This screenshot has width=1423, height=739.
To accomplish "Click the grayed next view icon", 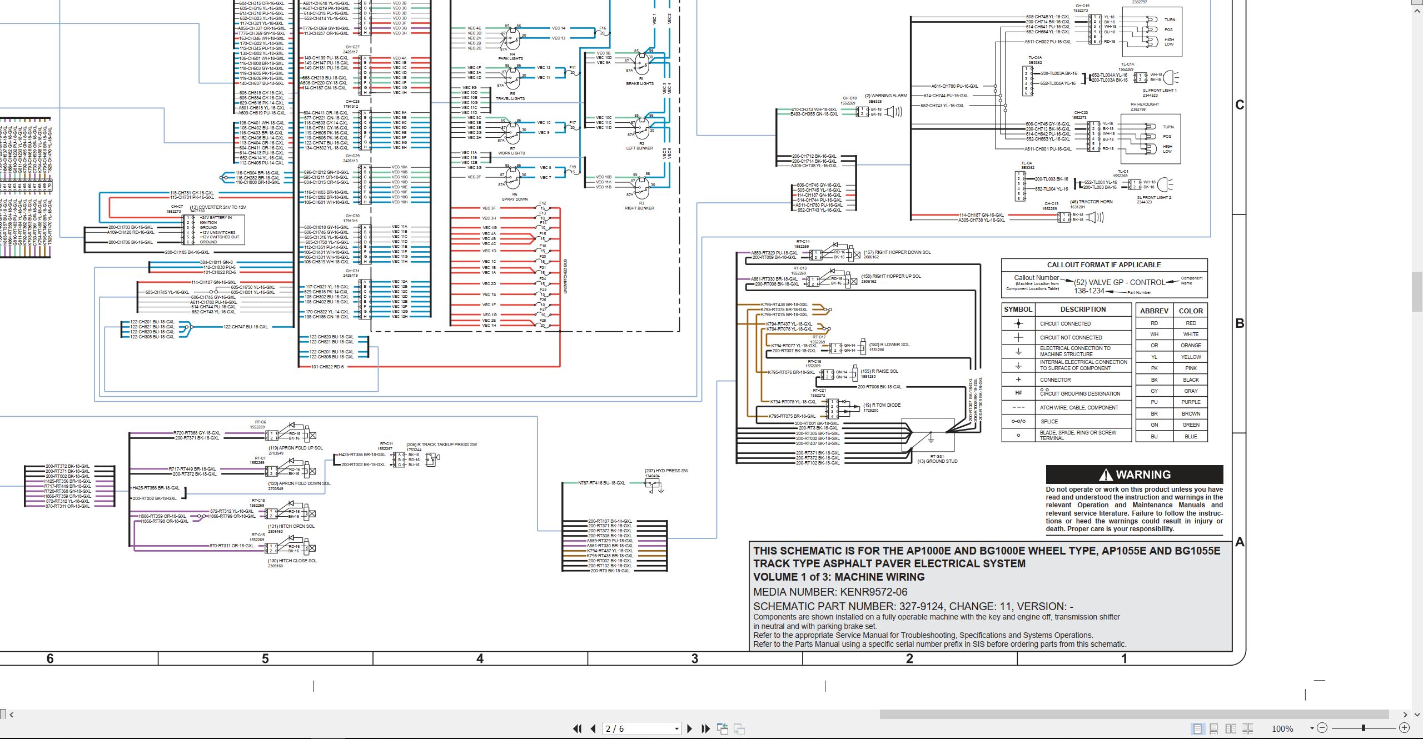I will coord(739,728).
